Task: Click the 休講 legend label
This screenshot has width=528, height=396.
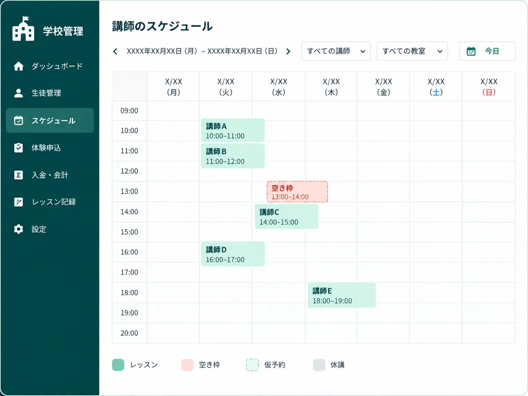Action: click(337, 365)
